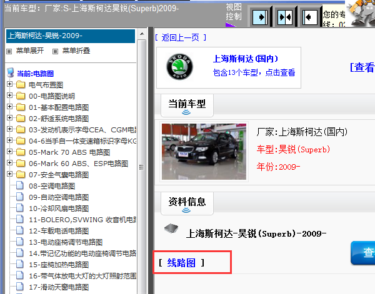The width and height of the screenshot is (375, 294).
Task: Open 14.带记忆功能的电动座椅调节 entry
Action: [x=82, y=253]
